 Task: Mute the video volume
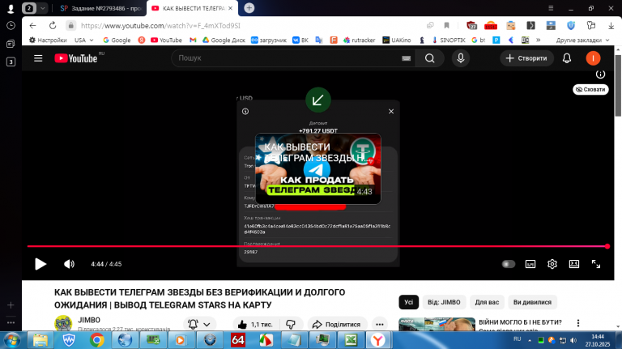(69, 264)
